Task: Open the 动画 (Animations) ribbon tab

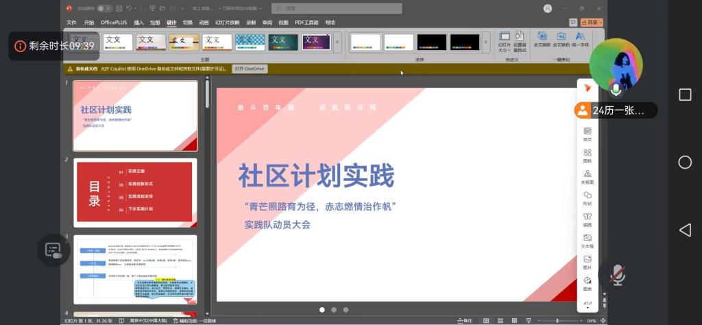Action: [204, 23]
